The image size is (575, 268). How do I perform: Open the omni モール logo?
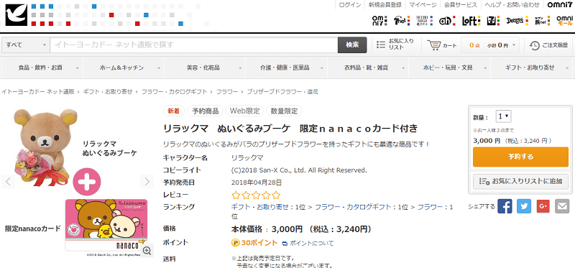tap(564, 21)
